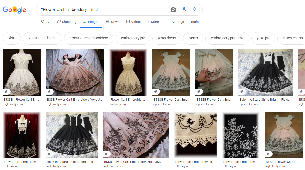The height and width of the screenshot is (170, 305).
Task: Open the Settings menu
Action: coord(178,22)
